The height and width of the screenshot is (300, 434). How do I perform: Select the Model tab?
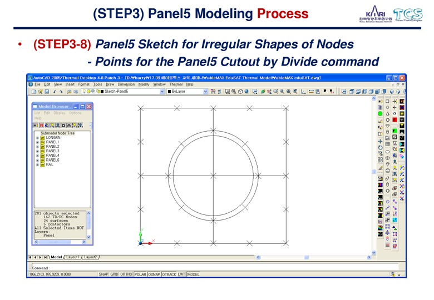click(x=56, y=257)
